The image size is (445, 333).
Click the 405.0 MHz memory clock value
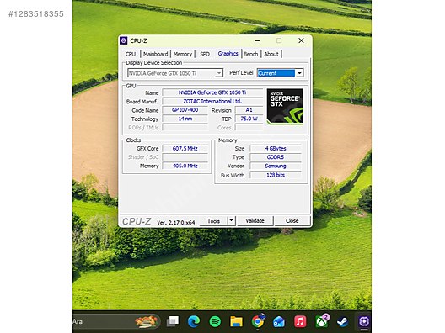[x=185, y=166]
